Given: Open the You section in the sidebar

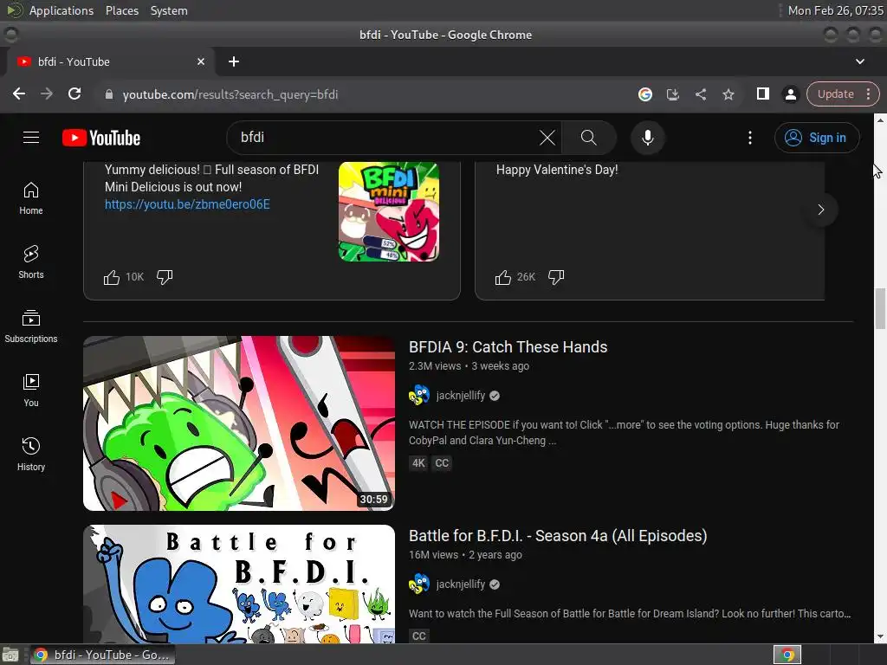Looking at the screenshot, I should pyautogui.click(x=31, y=391).
